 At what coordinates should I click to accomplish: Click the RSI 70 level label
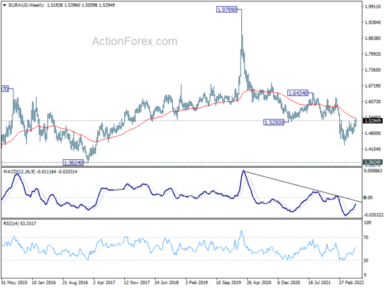point(366,237)
